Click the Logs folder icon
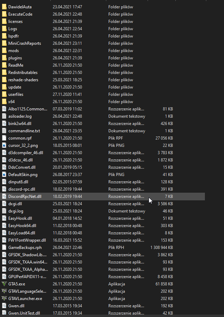Viewport: 224px width, 317px height. (x=4, y=29)
